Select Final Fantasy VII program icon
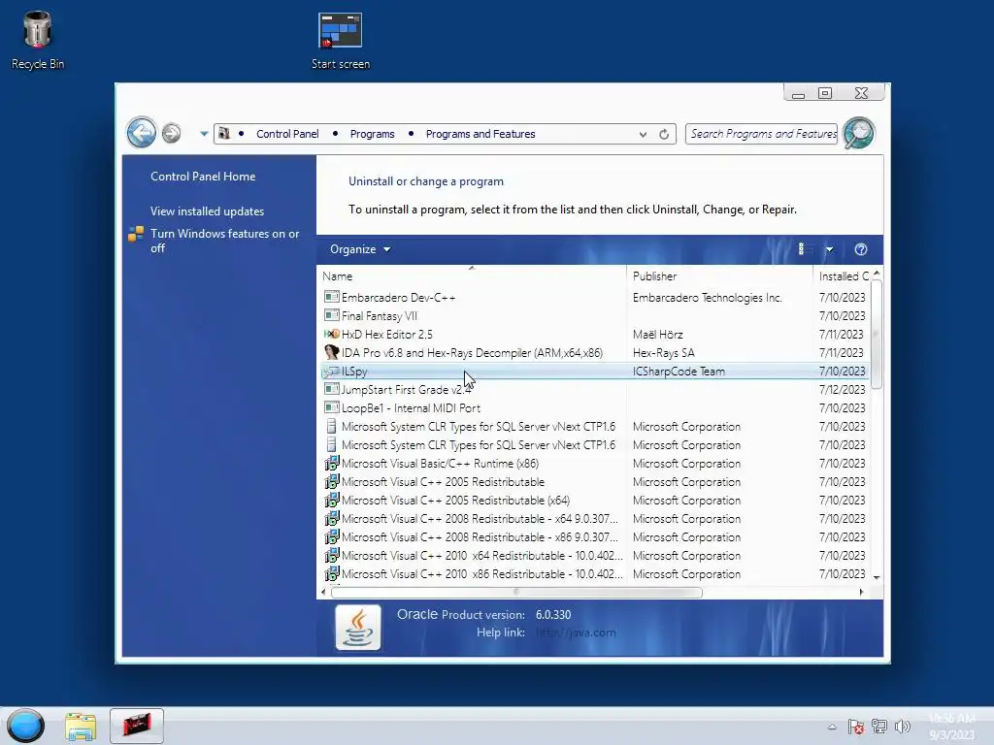Viewport: 994px width, 745px height. tap(331, 315)
